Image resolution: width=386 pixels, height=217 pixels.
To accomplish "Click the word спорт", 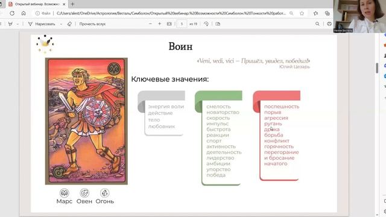I will point(214,140).
